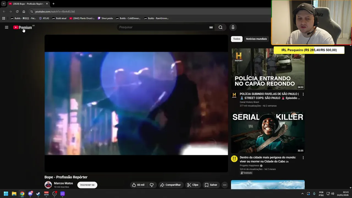Open the Builds - 無法五 bookmark
352x198 pixels.
23,18
